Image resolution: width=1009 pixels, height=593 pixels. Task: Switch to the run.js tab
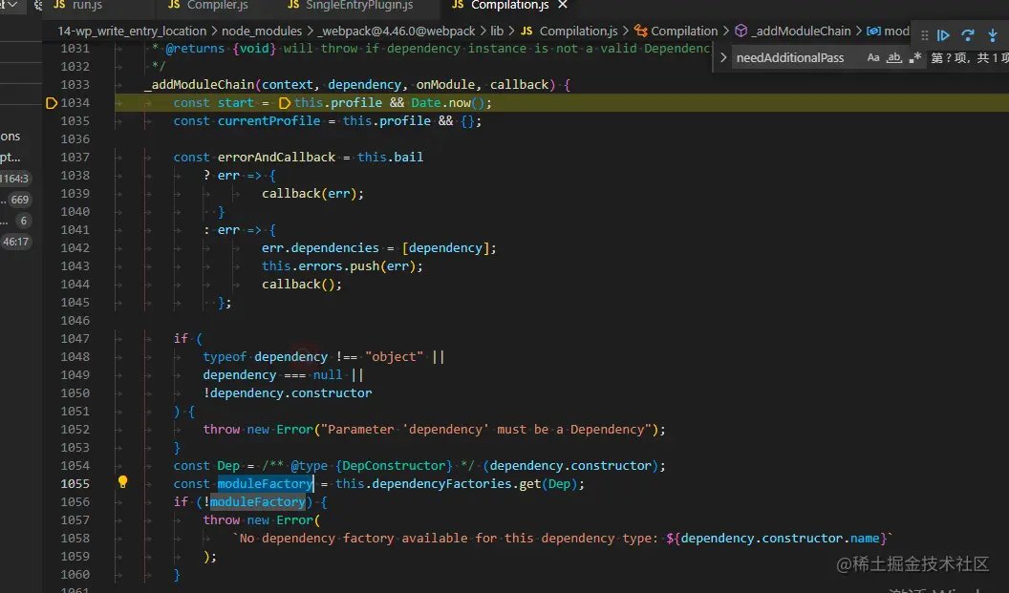[x=88, y=5]
